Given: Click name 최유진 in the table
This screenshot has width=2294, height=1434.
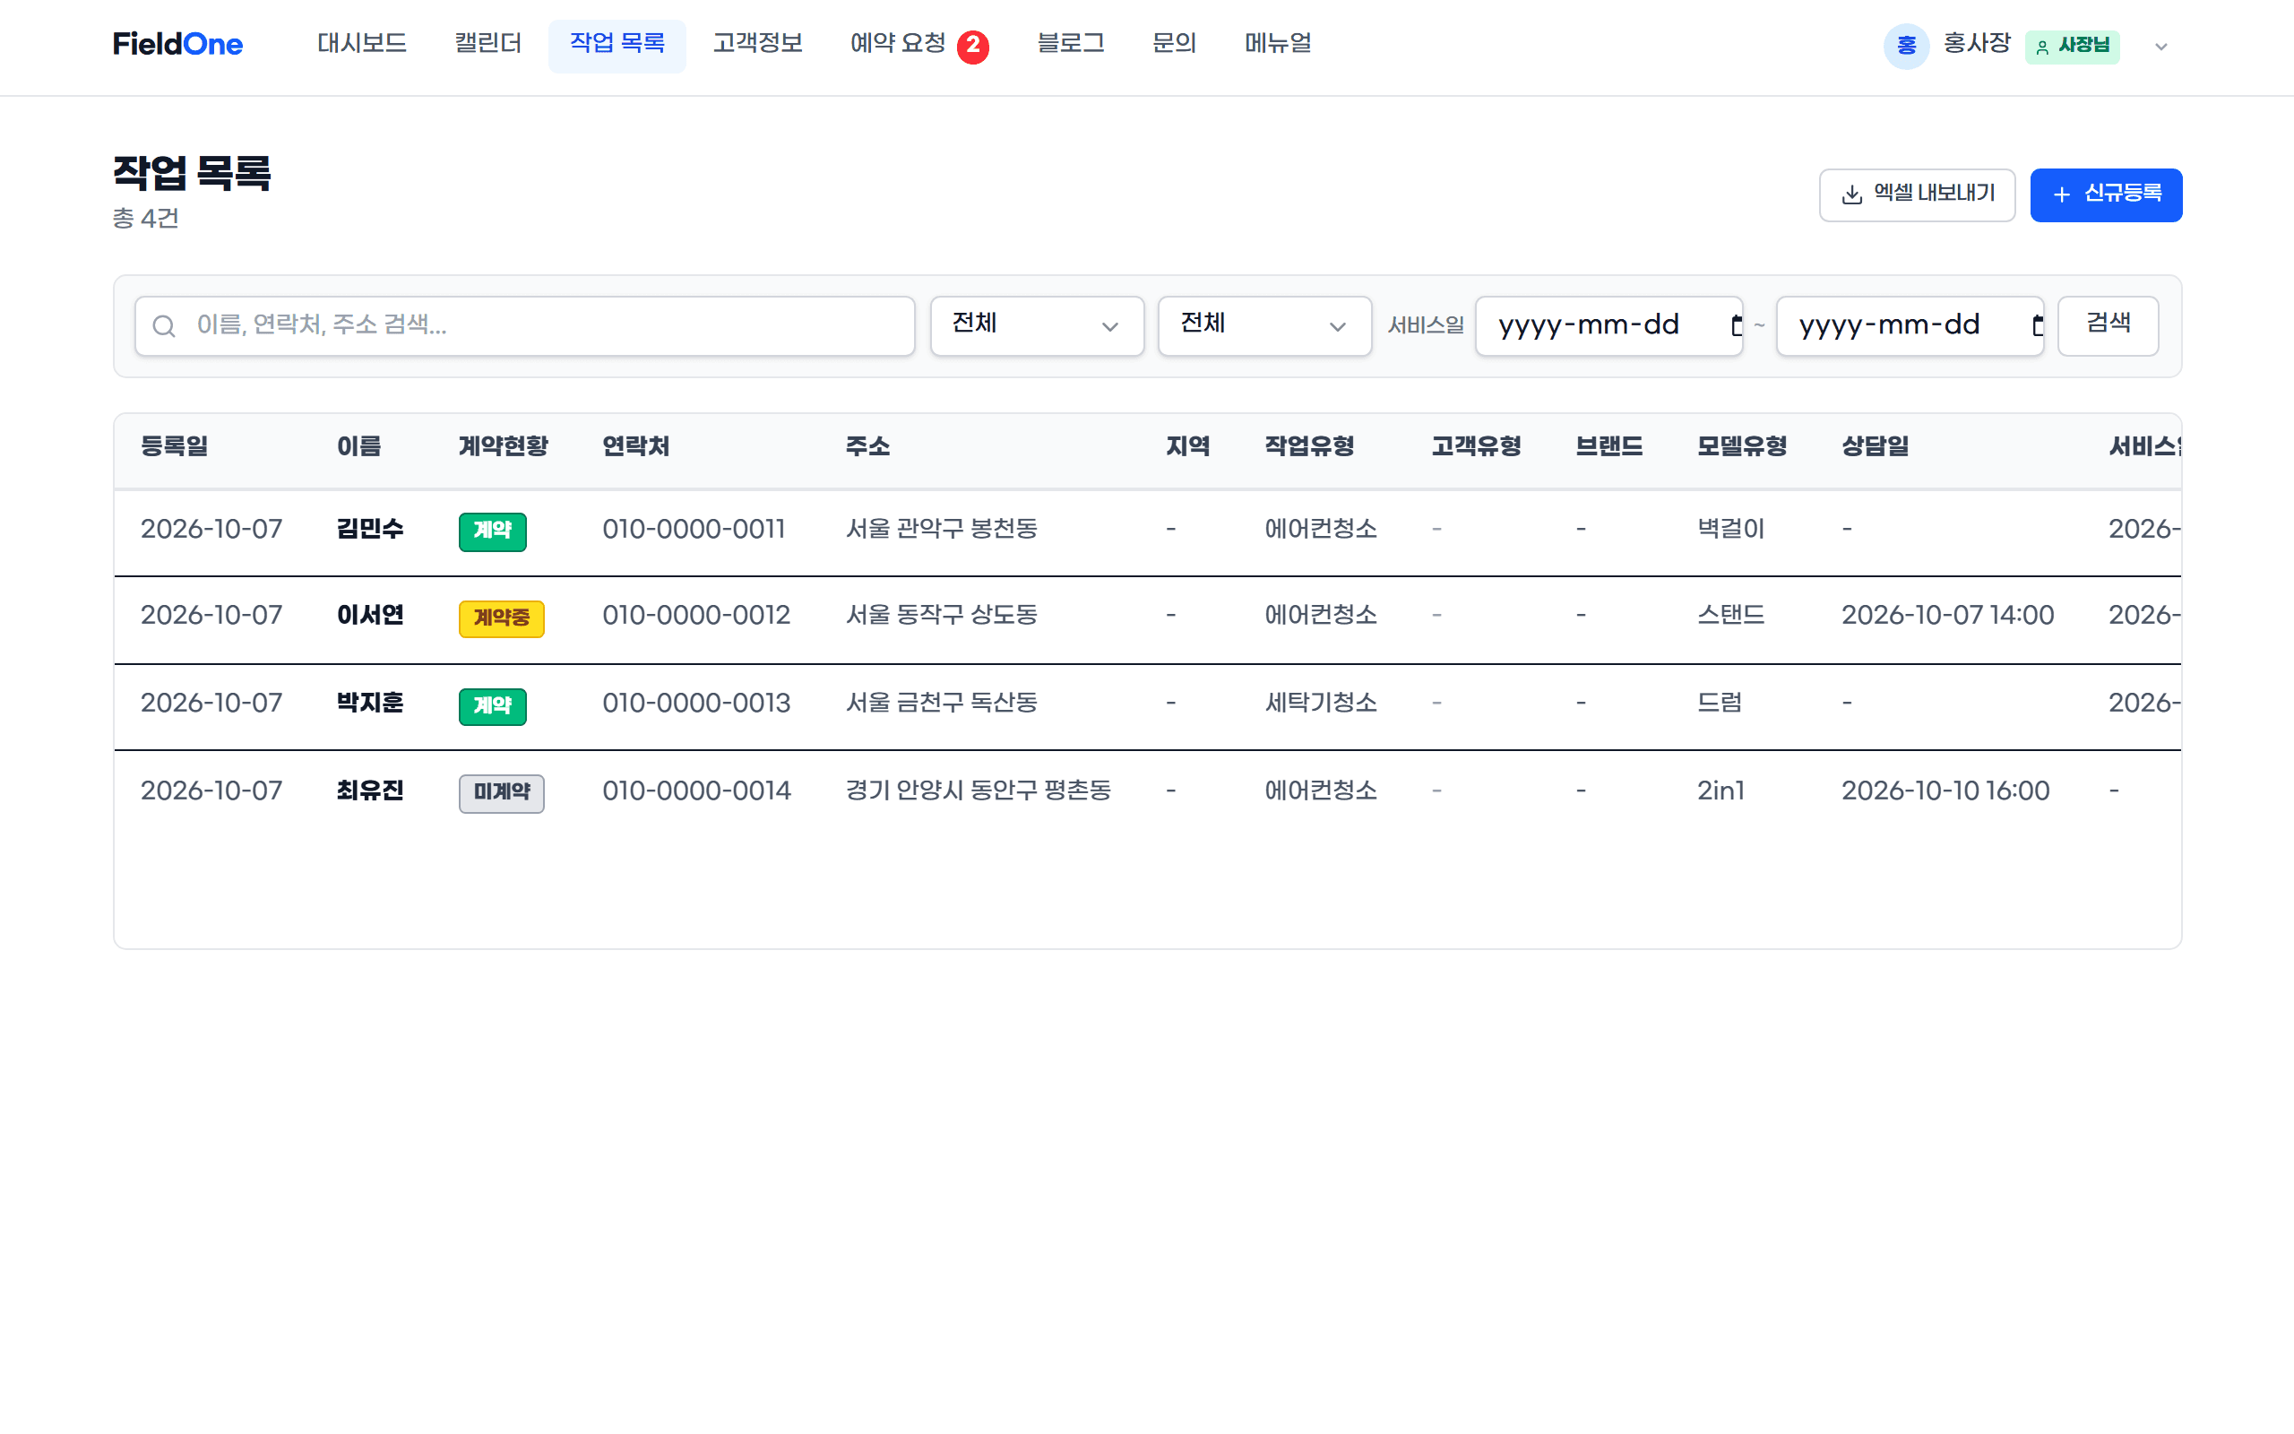Looking at the screenshot, I should click(x=371, y=791).
